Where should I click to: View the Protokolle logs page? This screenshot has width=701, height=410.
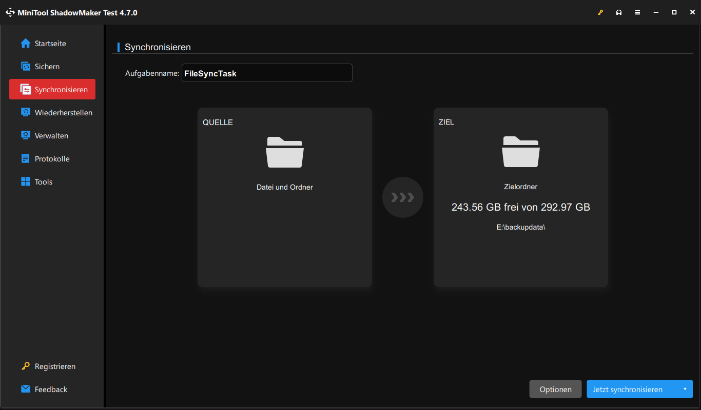tap(52, 159)
